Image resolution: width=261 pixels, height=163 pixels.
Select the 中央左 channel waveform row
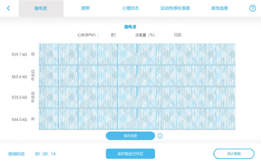click(137, 97)
